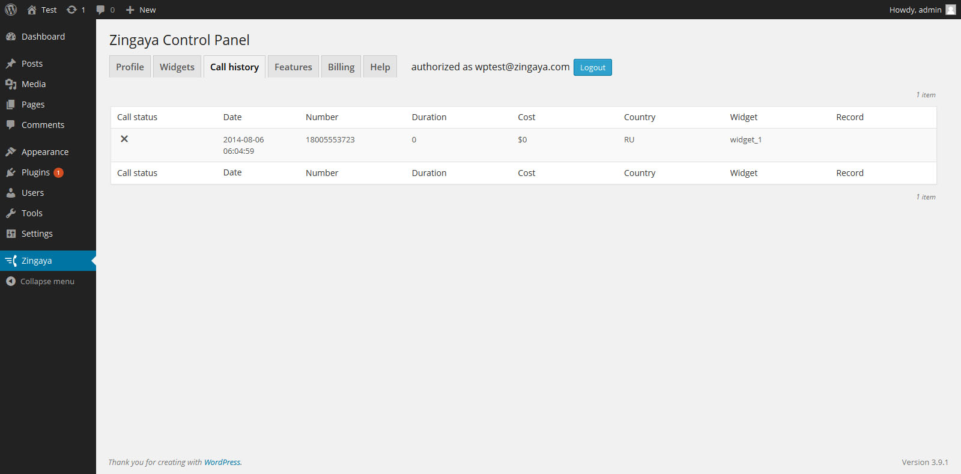961x474 pixels.
Task: Click the Pages document icon
Action: [x=11, y=105]
